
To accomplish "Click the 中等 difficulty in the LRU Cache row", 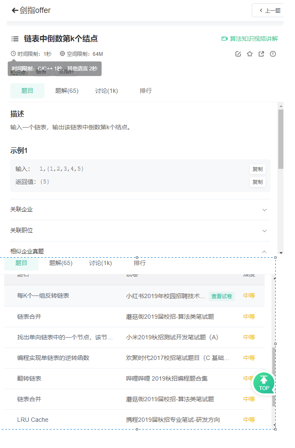I will pos(249,420).
